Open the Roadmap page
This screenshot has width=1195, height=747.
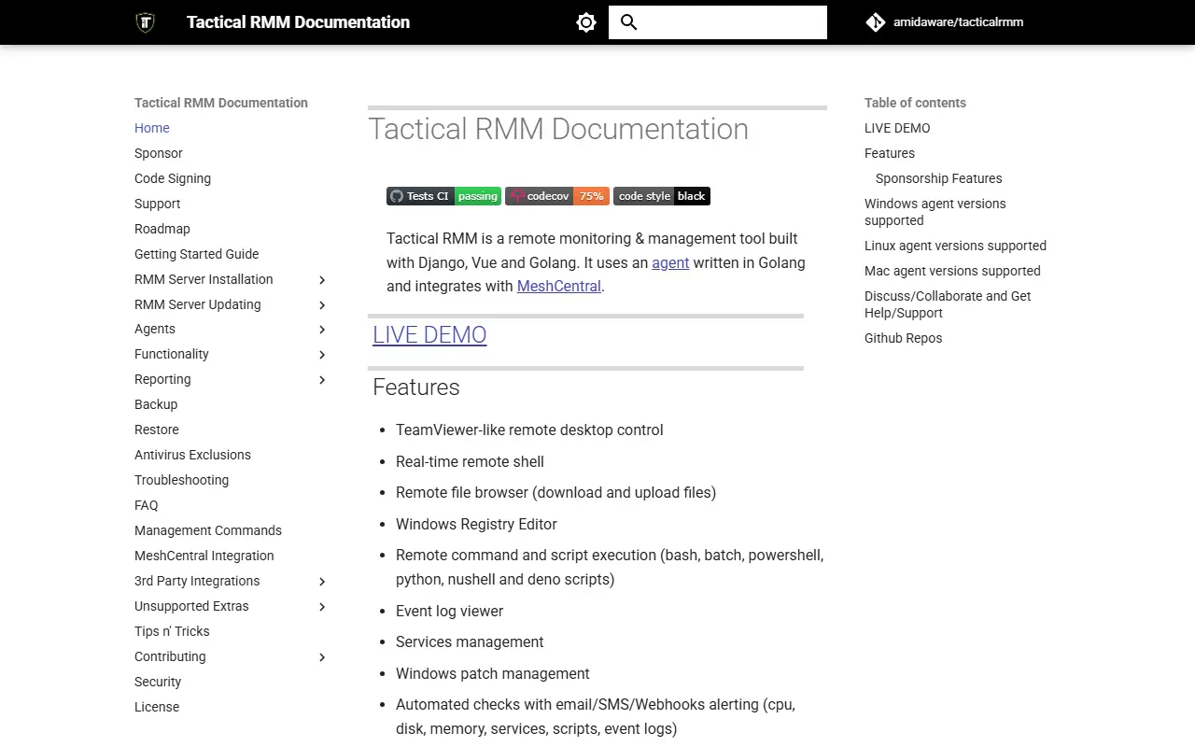[162, 229]
